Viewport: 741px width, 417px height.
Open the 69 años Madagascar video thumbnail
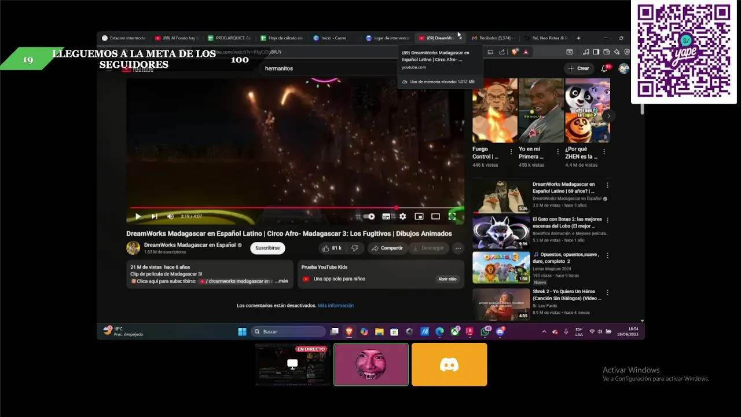(x=501, y=197)
